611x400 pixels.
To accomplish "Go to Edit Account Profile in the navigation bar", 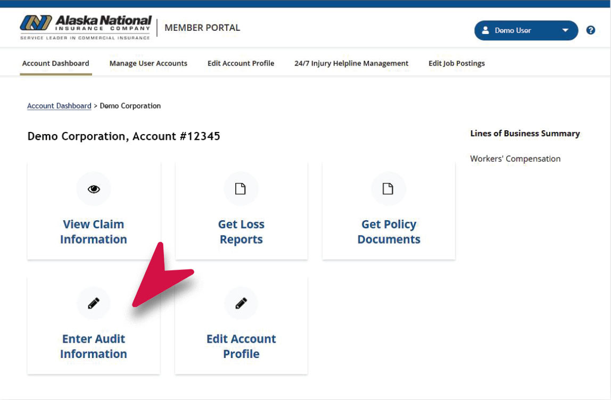I will (x=241, y=63).
